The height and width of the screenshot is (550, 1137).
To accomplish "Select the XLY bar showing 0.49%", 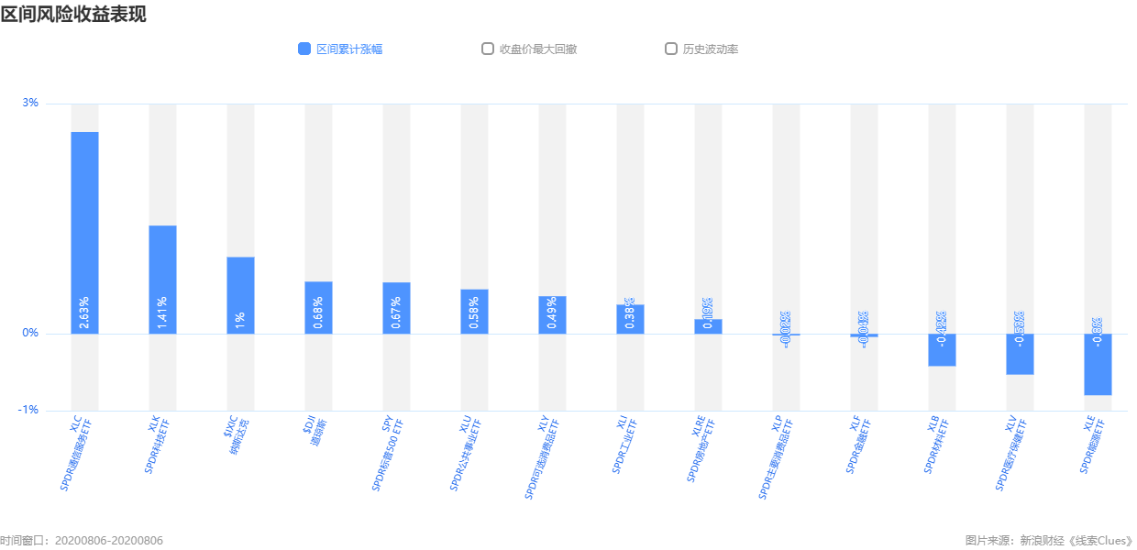I will click(x=552, y=314).
